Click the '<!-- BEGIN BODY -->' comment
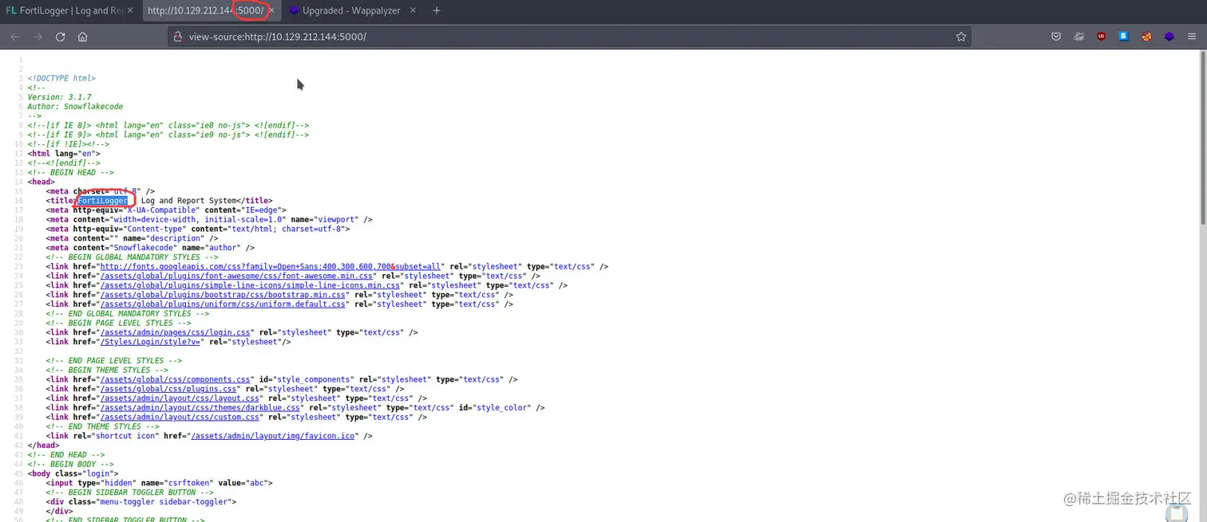1207x522 pixels. point(70,464)
